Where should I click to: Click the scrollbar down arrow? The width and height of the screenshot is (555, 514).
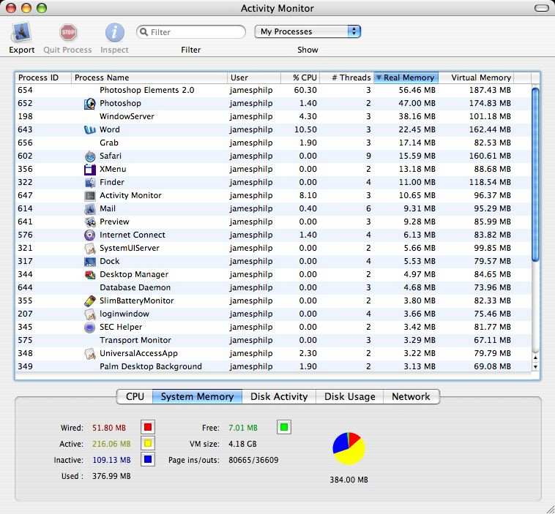[535, 367]
